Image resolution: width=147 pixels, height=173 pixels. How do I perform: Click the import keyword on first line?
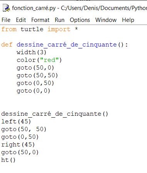click(x=59, y=29)
